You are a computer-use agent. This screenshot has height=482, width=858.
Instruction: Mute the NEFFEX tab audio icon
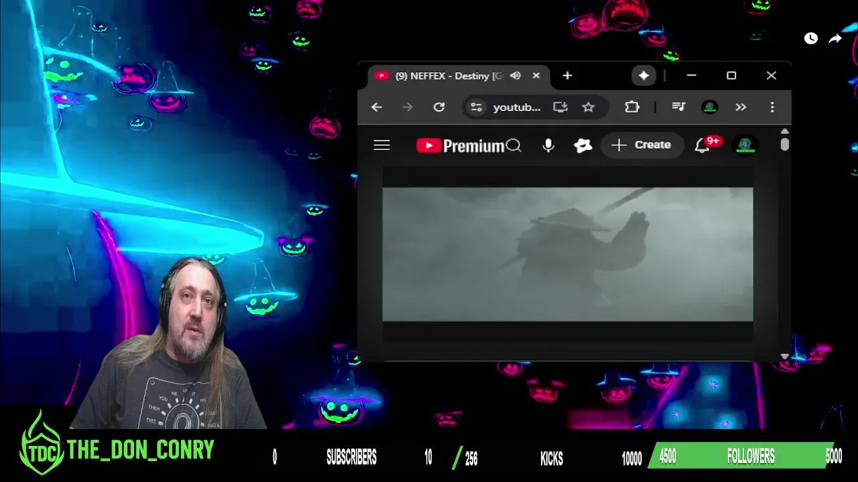515,76
